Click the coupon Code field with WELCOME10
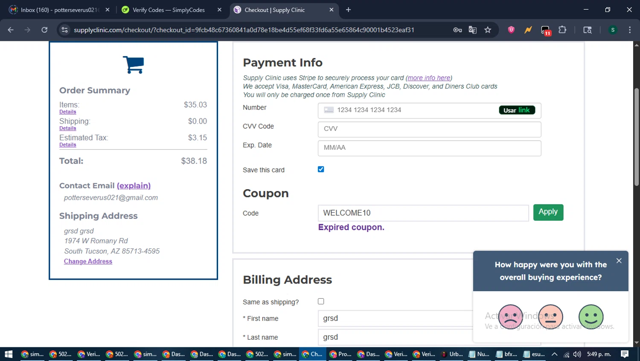 (x=423, y=213)
